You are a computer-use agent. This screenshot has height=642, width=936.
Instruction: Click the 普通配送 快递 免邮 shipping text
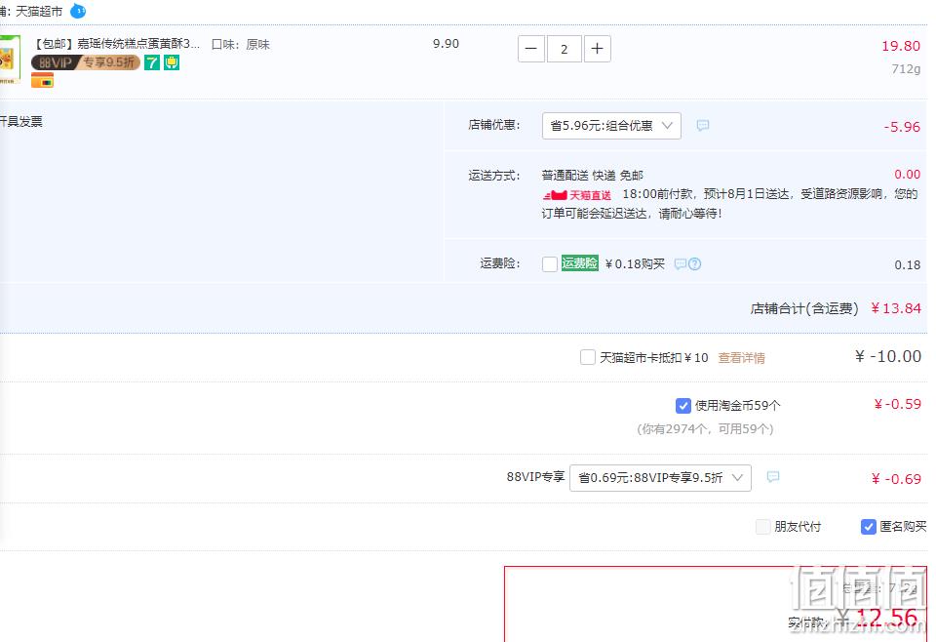pyautogui.click(x=592, y=175)
